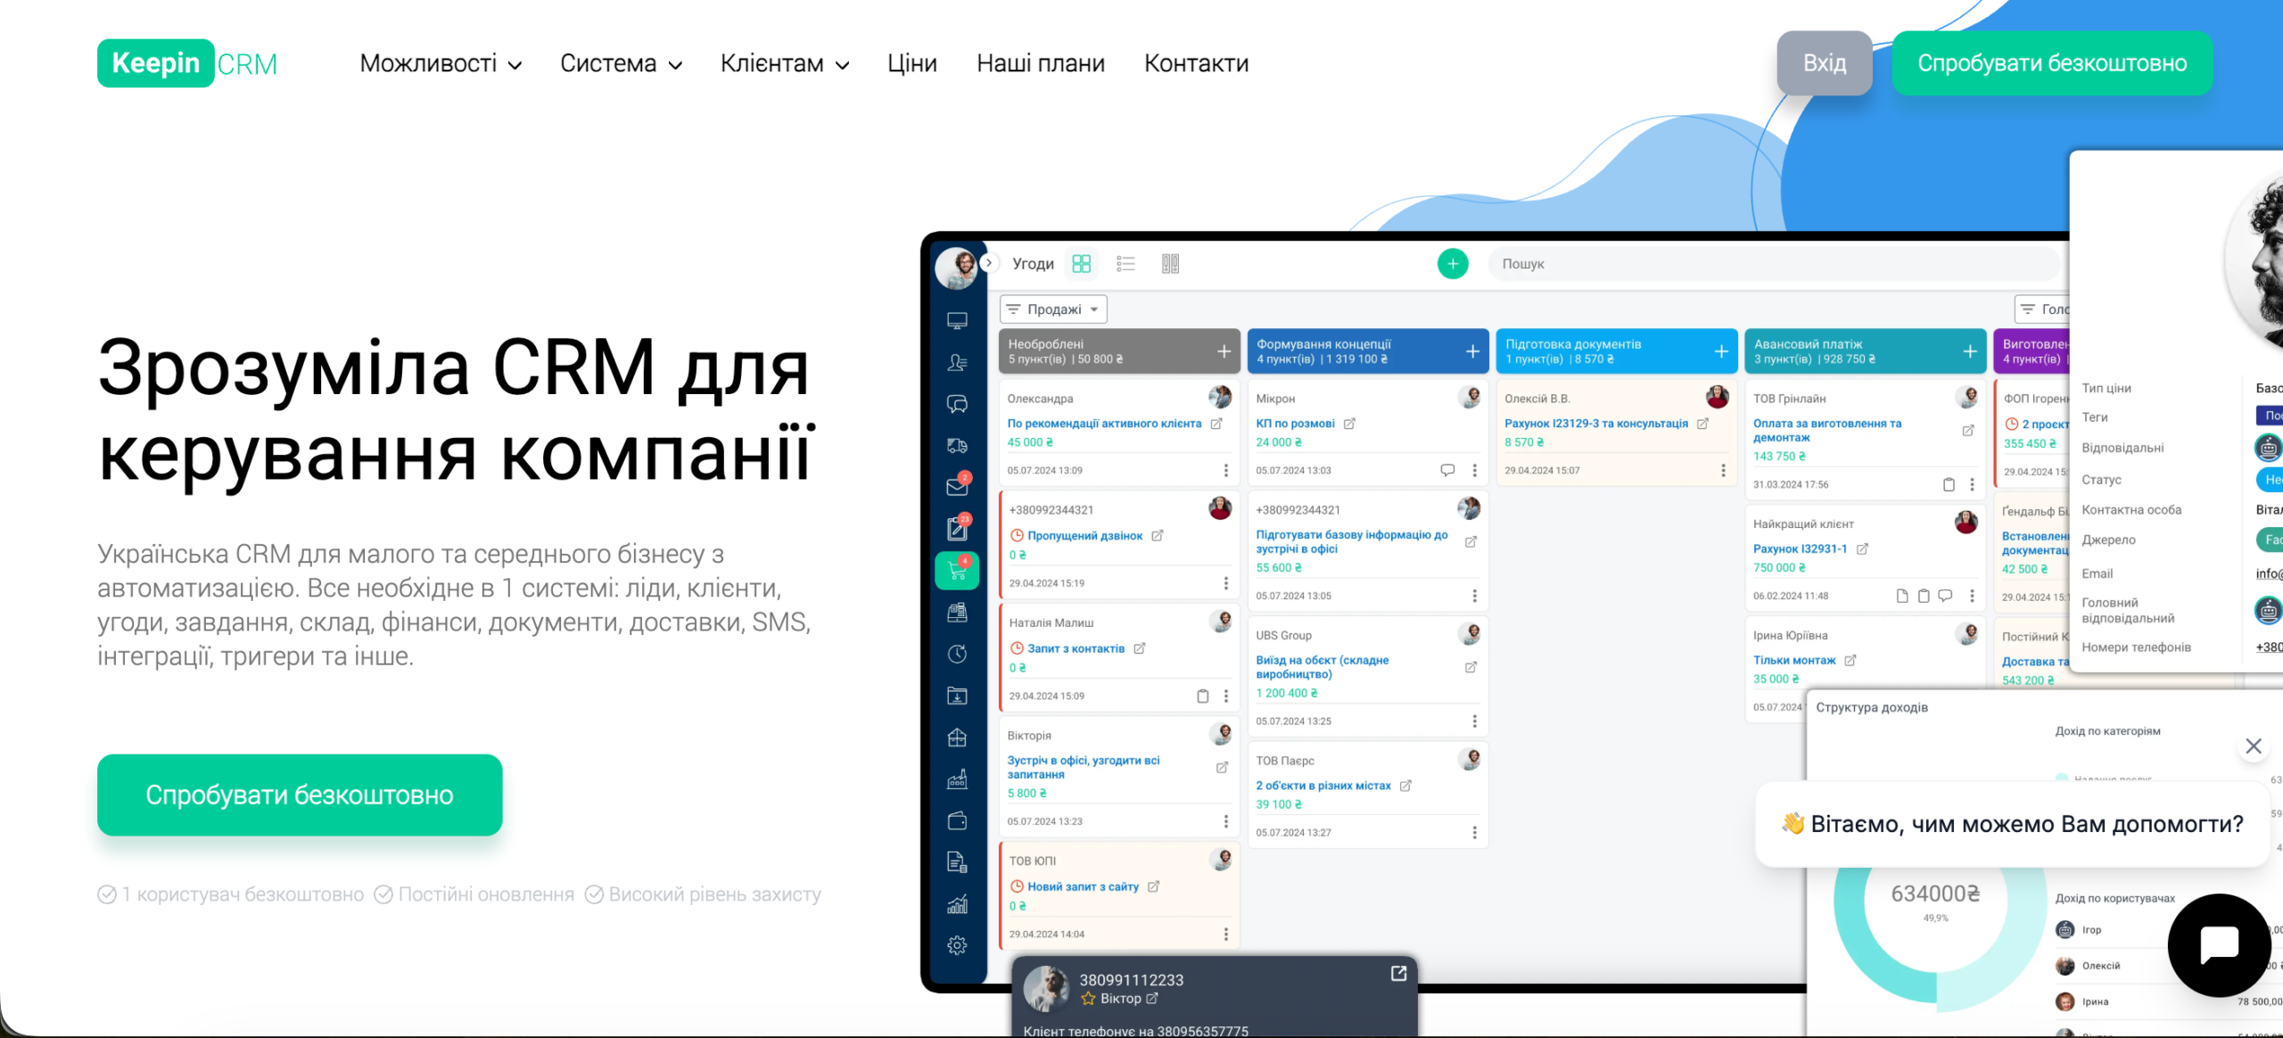The image size is (2283, 1038).
Task: Open the Ціни menu item
Action: (x=911, y=63)
